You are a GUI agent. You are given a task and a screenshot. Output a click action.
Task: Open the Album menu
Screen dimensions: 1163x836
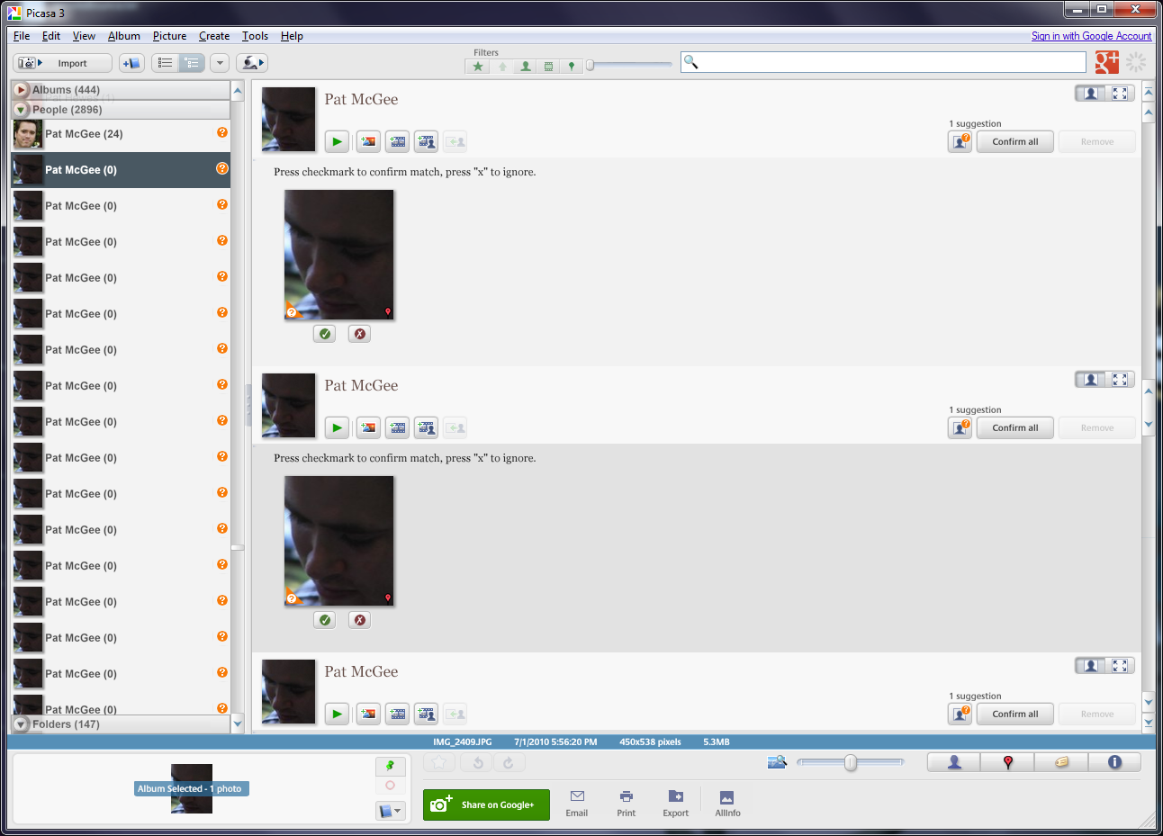click(x=124, y=36)
